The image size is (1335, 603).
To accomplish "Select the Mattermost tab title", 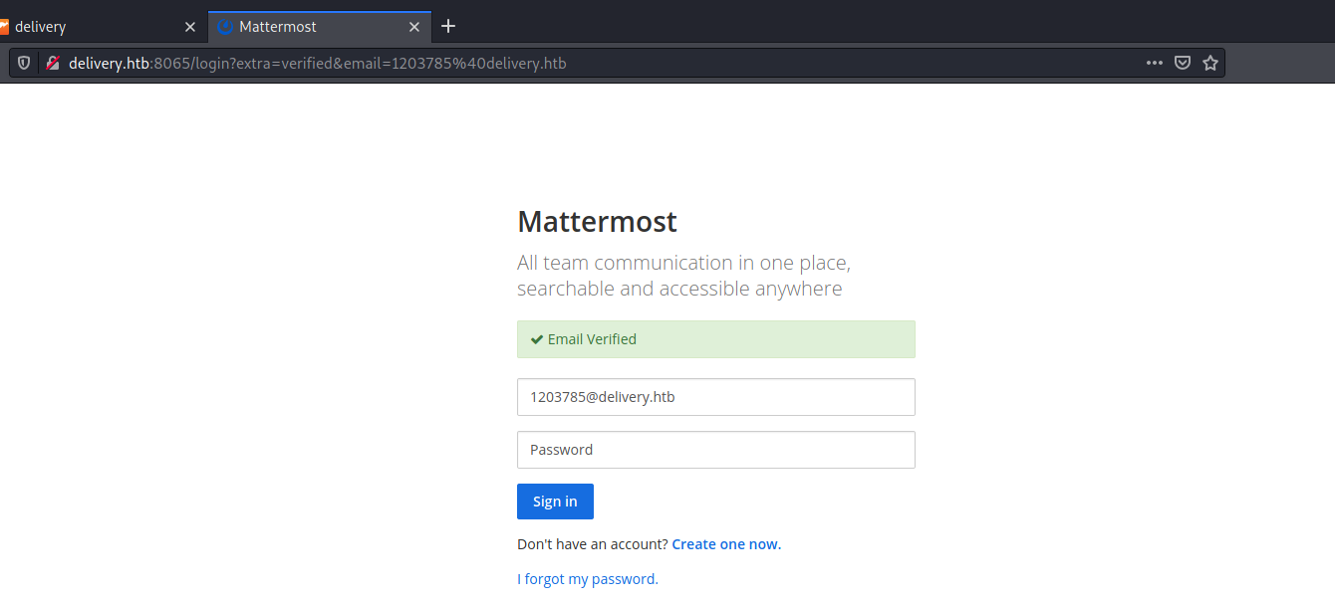I will pos(278,27).
